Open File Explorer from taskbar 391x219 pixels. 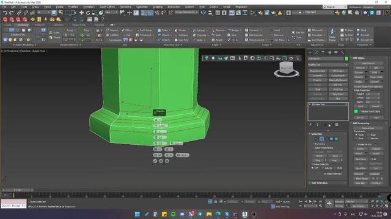pos(209,214)
